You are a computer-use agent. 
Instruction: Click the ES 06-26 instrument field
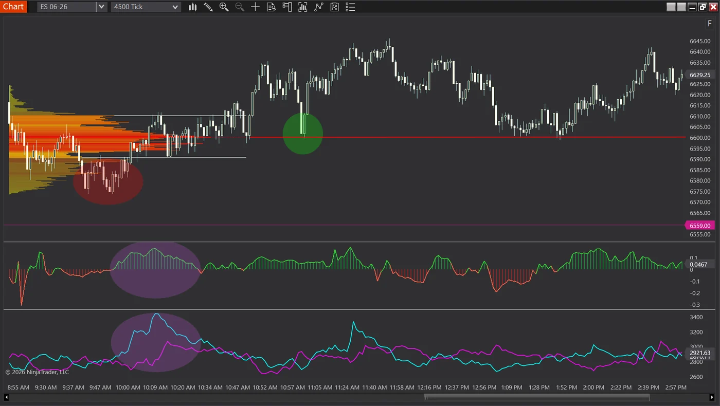coord(66,7)
